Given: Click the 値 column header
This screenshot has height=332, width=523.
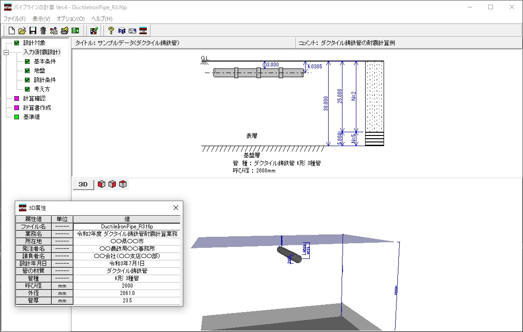Looking at the screenshot, I should coord(127,219).
